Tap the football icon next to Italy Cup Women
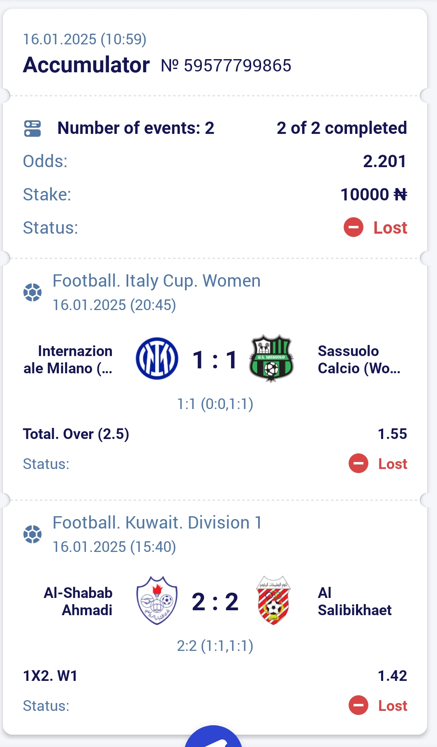Image resolution: width=437 pixels, height=747 pixels. pyautogui.click(x=32, y=292)
